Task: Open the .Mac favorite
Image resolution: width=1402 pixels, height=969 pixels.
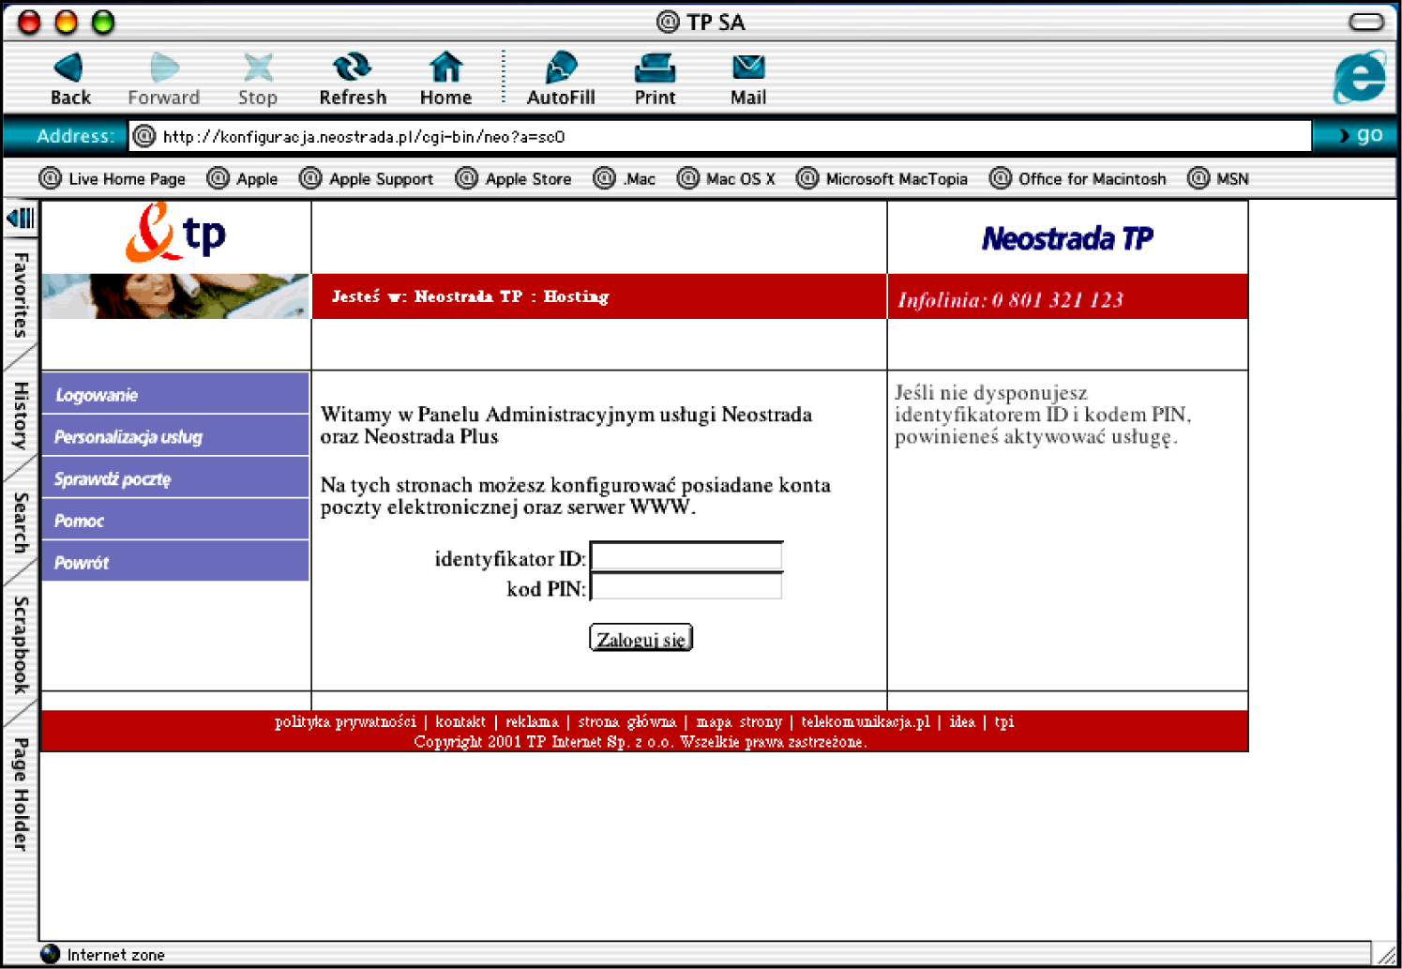Action: point(625,178)
